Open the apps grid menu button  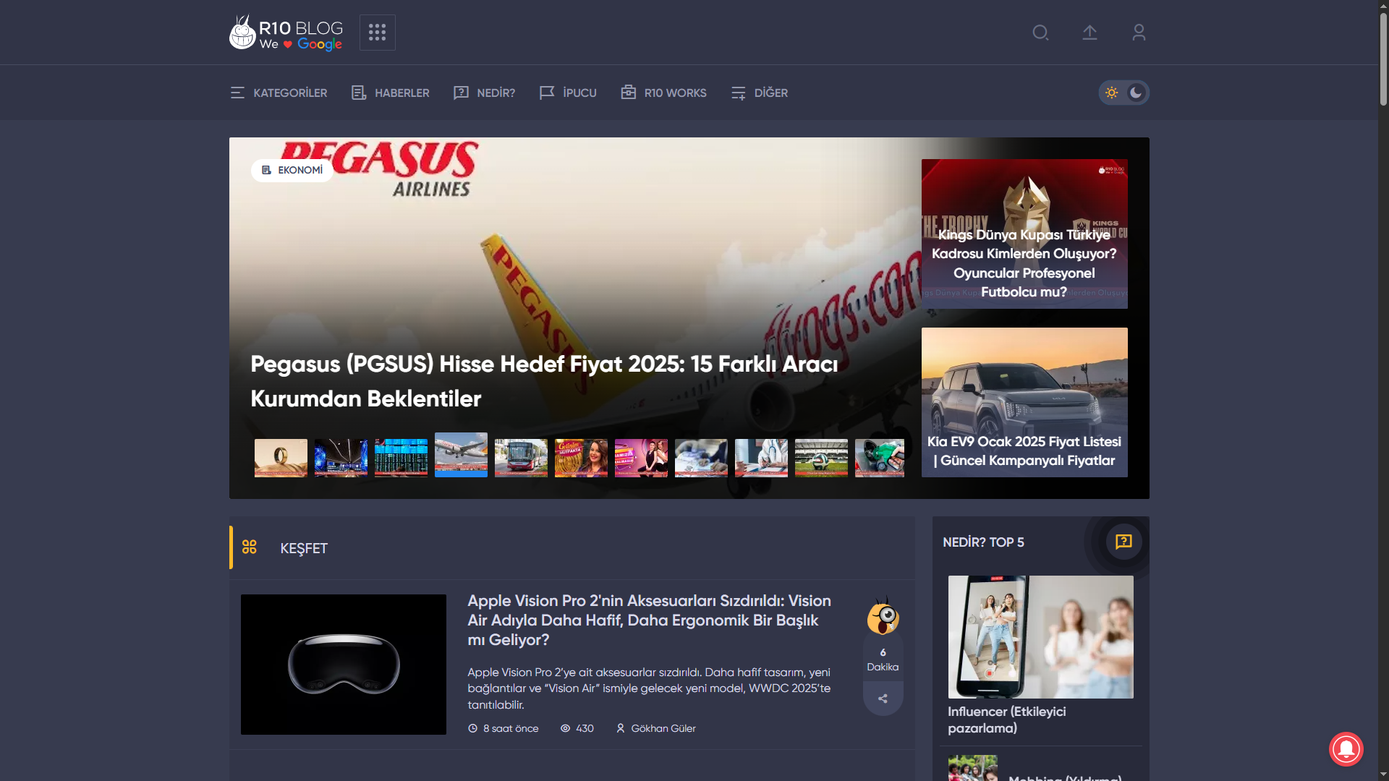378,33
